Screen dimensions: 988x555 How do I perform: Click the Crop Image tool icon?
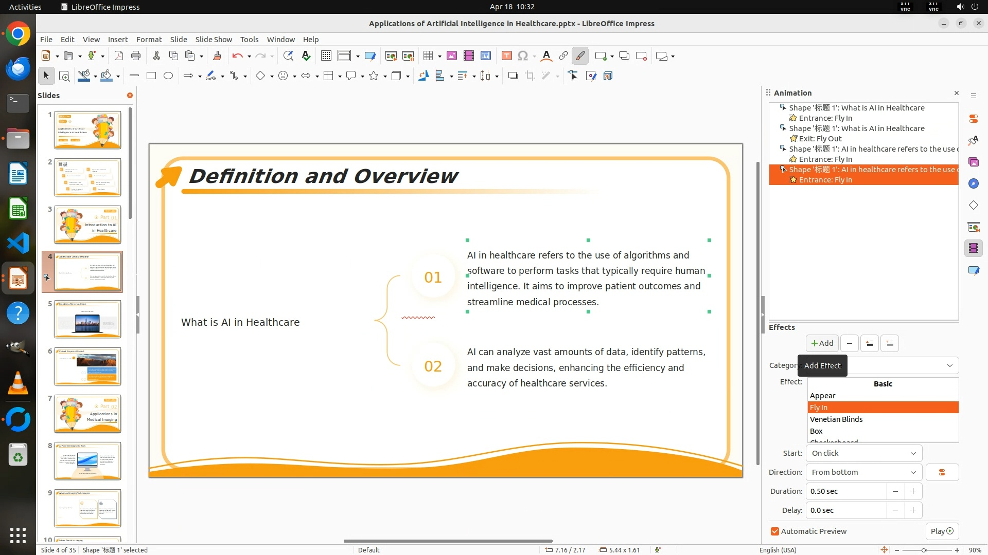530,76
